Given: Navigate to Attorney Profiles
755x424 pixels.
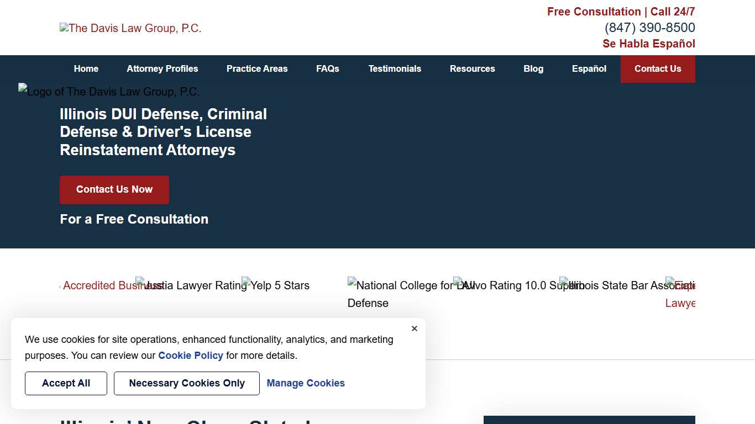Looking at the screenshot, I should click(x=162, y=68).
